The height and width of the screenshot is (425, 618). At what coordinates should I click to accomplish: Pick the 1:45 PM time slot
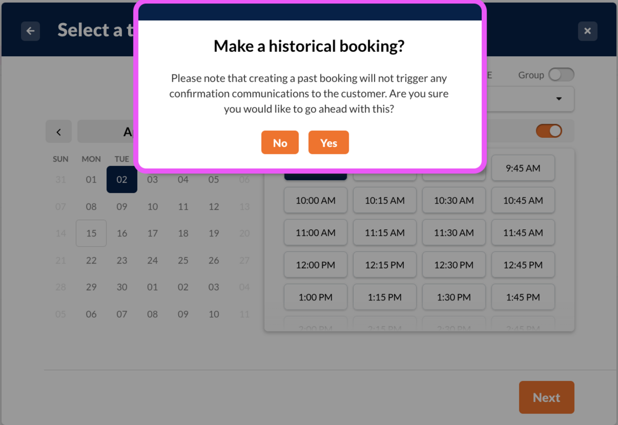(523, 297)
